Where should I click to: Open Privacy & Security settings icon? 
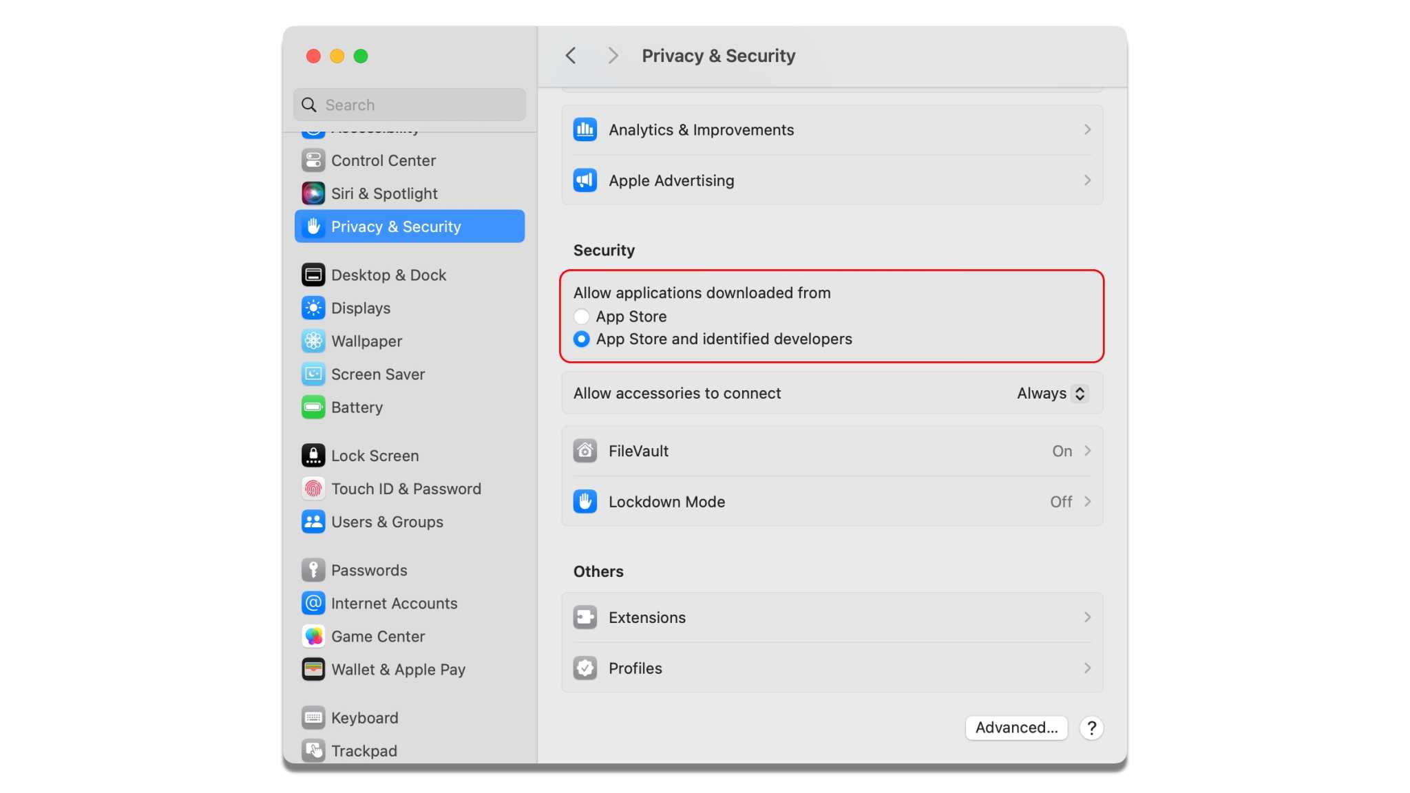pos(313,226)
